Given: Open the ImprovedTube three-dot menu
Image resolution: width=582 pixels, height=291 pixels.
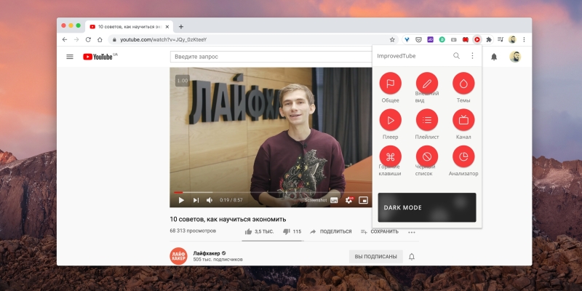Looking at the screenshot, I should click(x=472, y=56).
